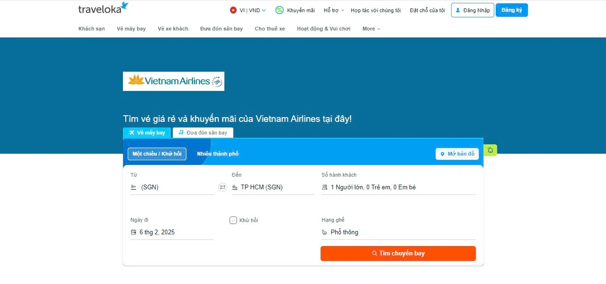Viewport: 606px width, 284px height.
Task: Switch to Nhiều thành phố multi-city mode
Action: point(218,154)
